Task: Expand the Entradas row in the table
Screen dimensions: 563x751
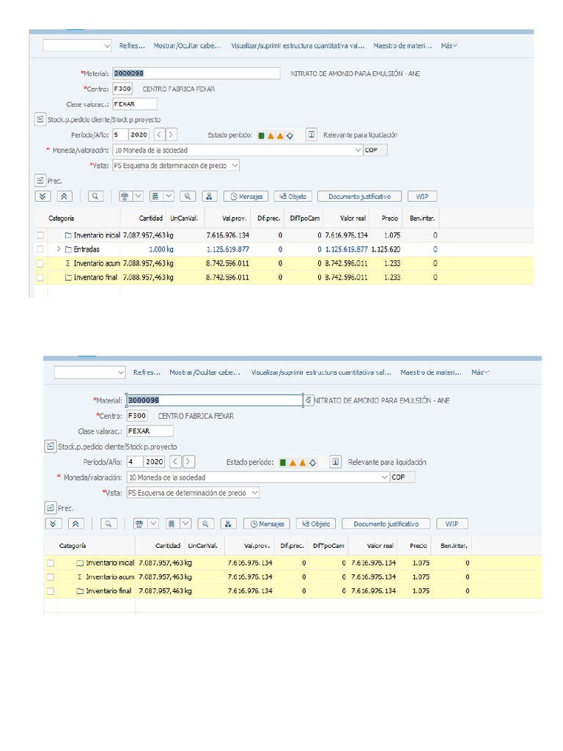Action: tap(59, 249)
